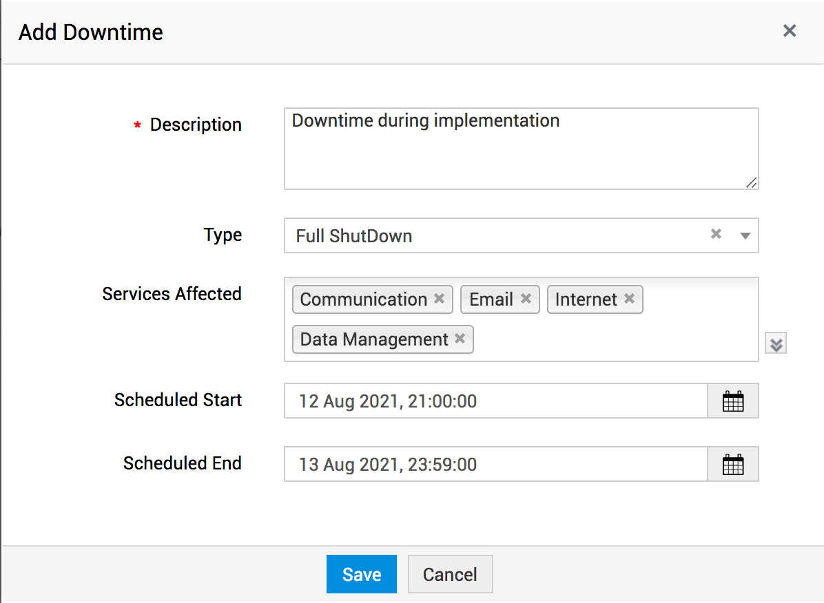Click the Description field label
824x603 pixels.
coord(196,125)
